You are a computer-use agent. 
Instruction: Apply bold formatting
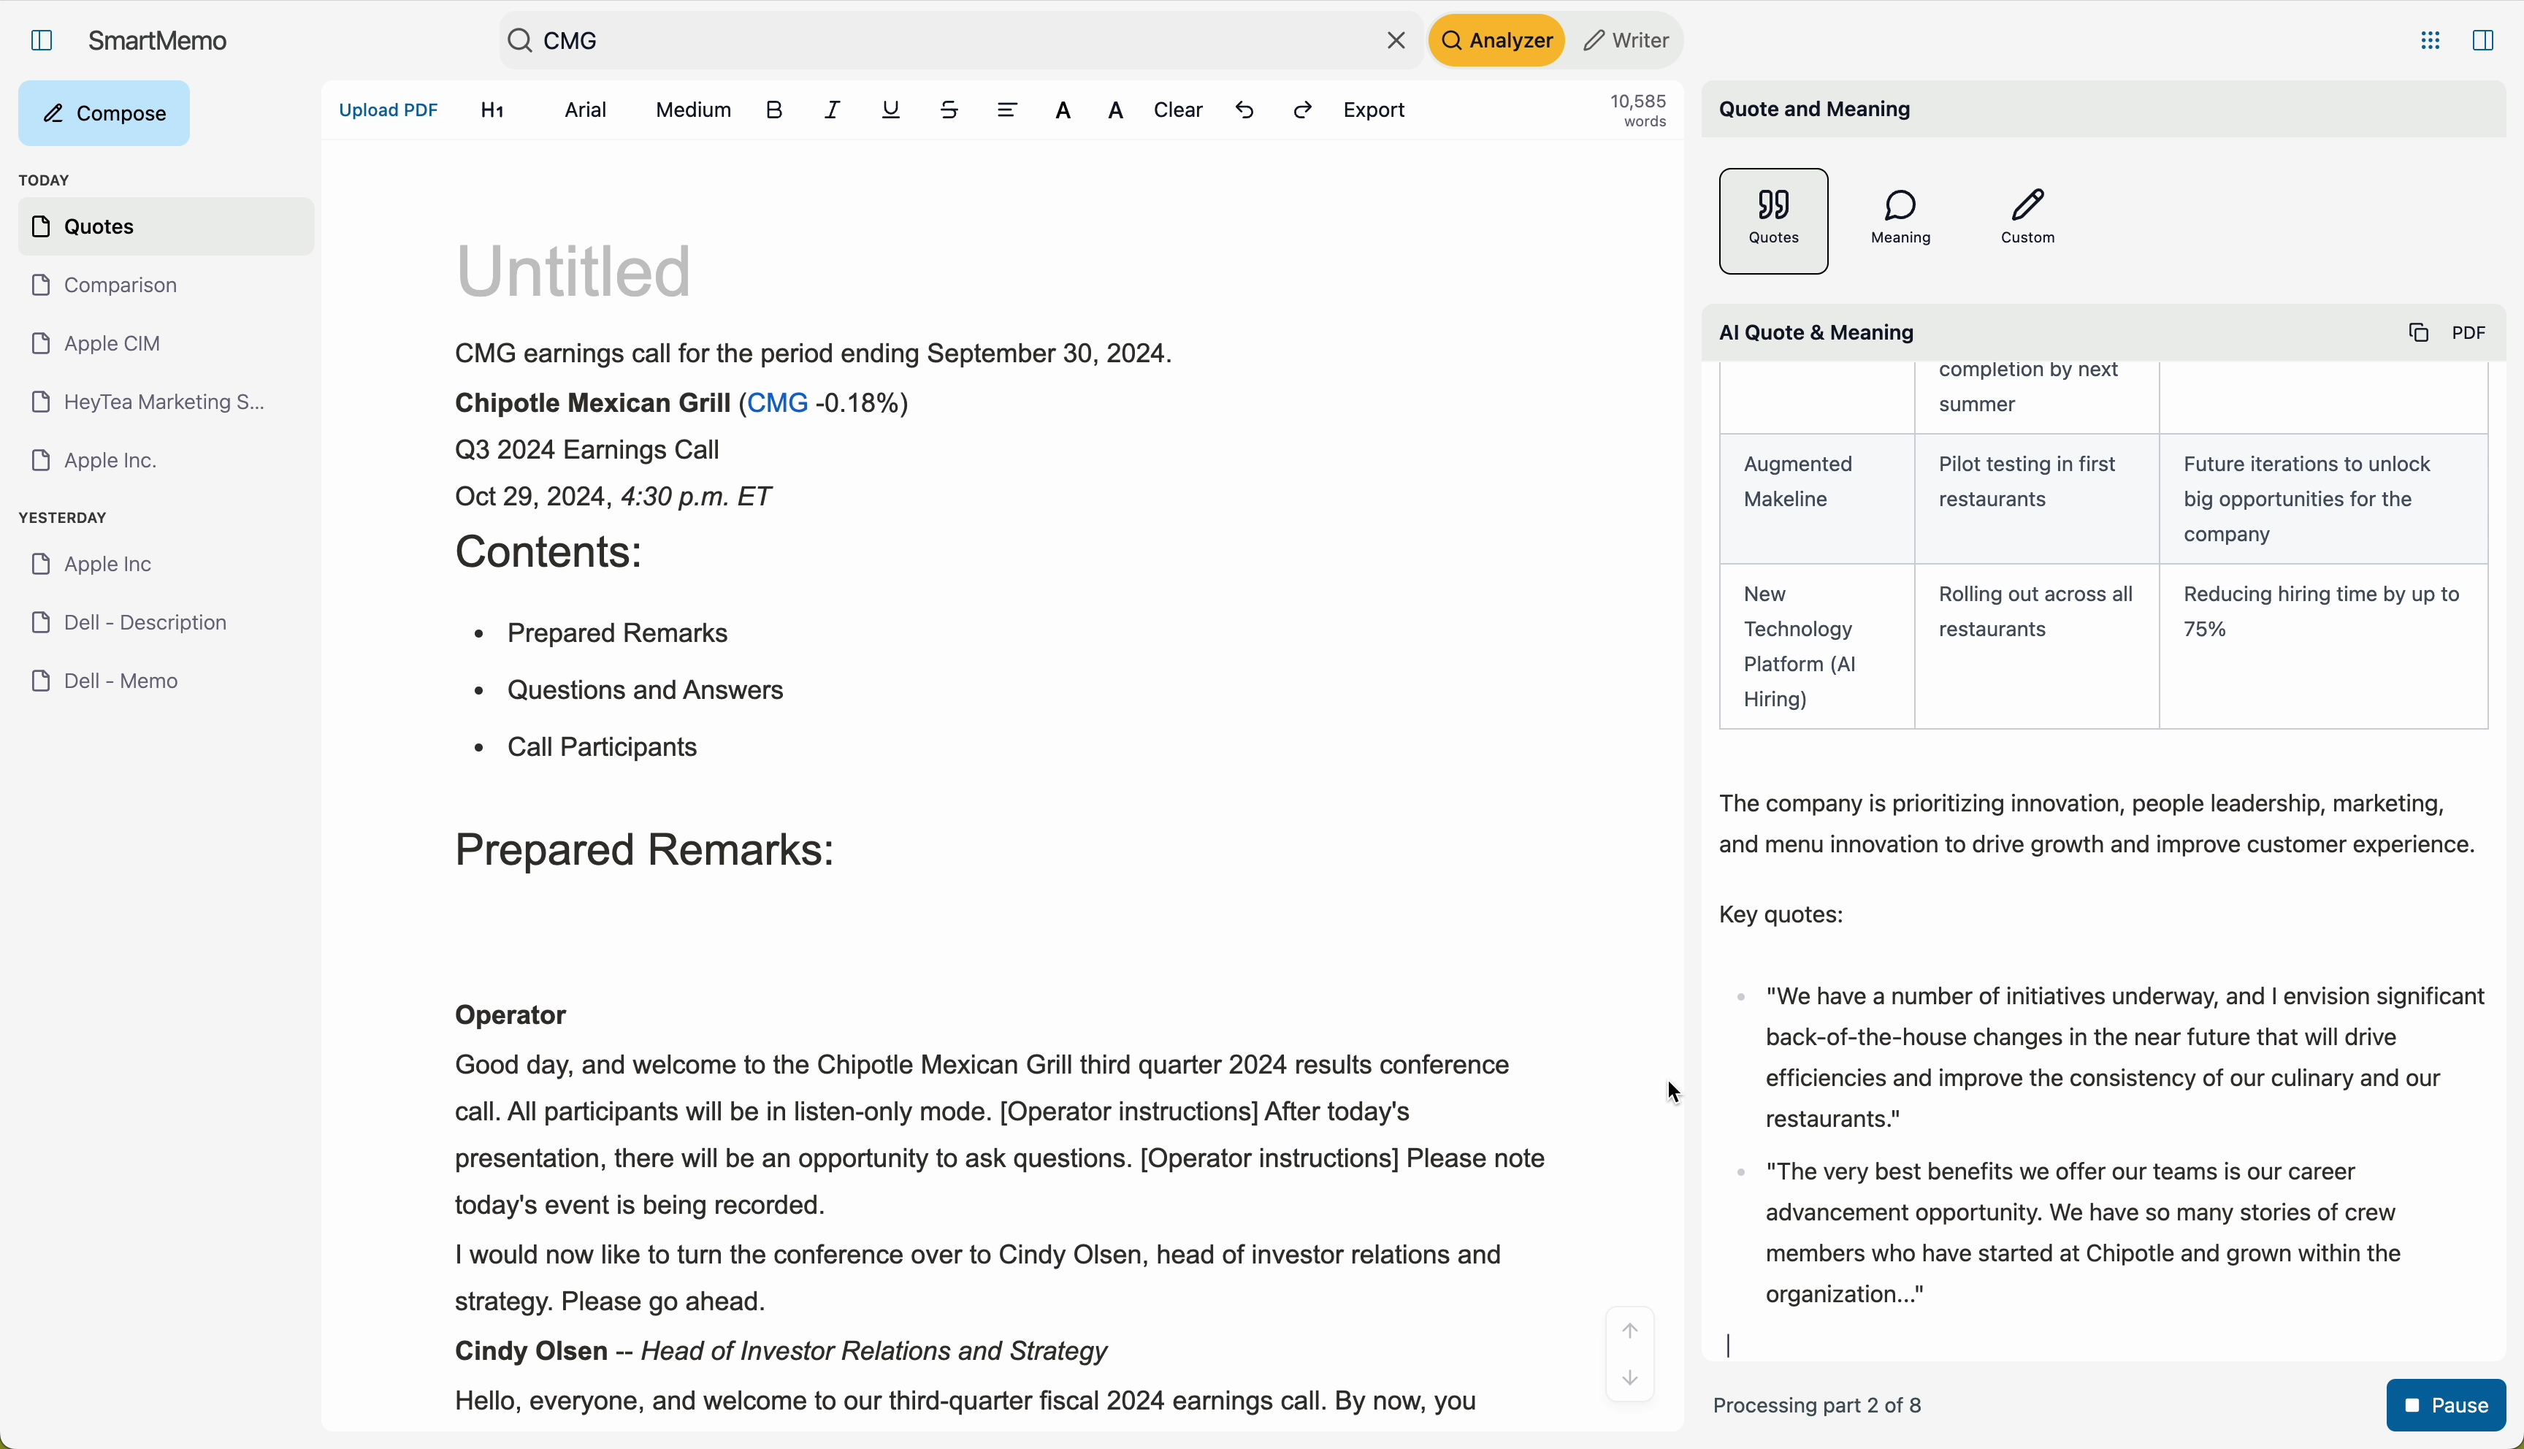click(774, 110)
